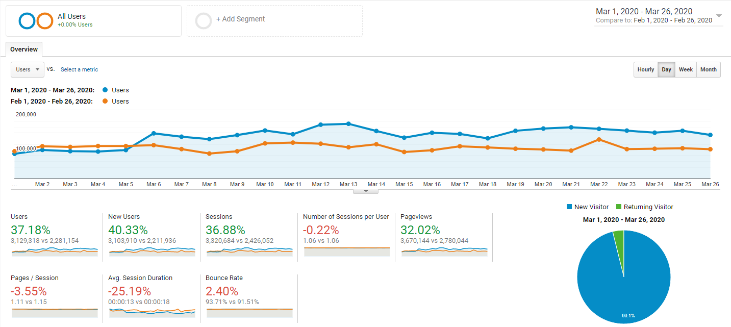This screenshot has width=731, height=327.
Task: Switch chart granularity to Hourly
Action: [x=646, y=69]
